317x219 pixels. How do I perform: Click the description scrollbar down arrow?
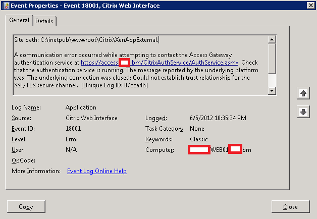[x=272, y=91]
